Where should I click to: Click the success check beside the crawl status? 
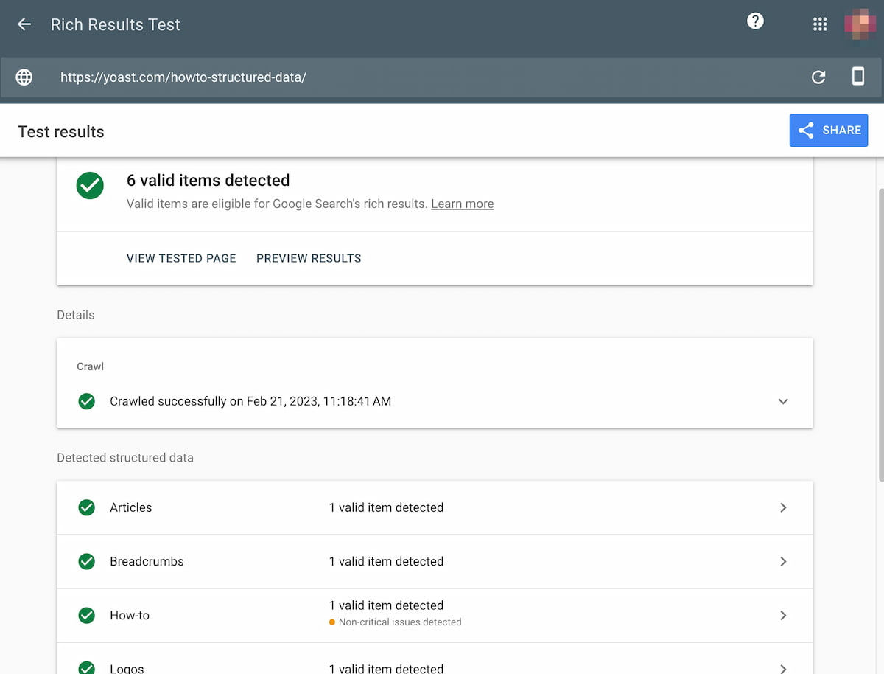click(86, 401)
